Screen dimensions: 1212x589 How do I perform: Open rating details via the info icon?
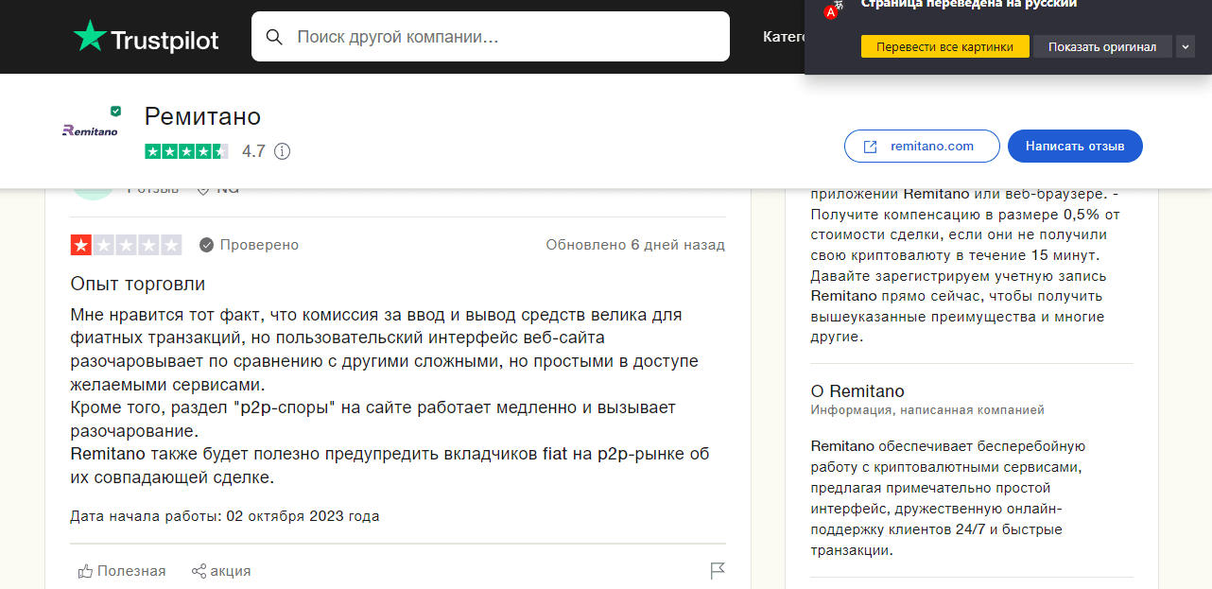[282, 150]
